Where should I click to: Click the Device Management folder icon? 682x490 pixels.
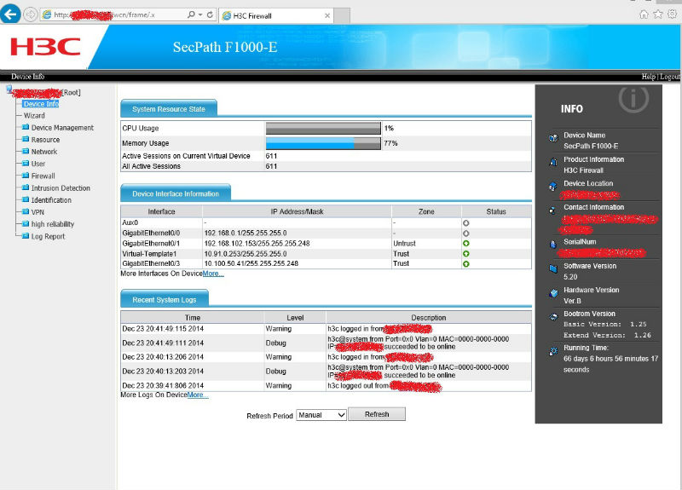click(26, 127)
